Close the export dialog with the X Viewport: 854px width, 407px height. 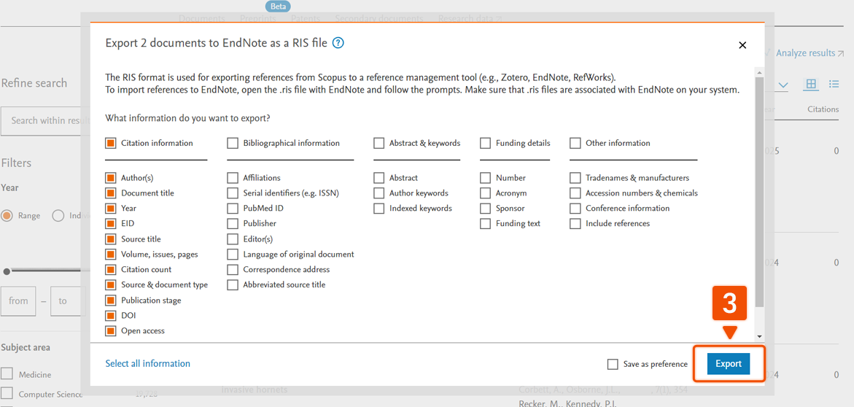pos(742,45)
